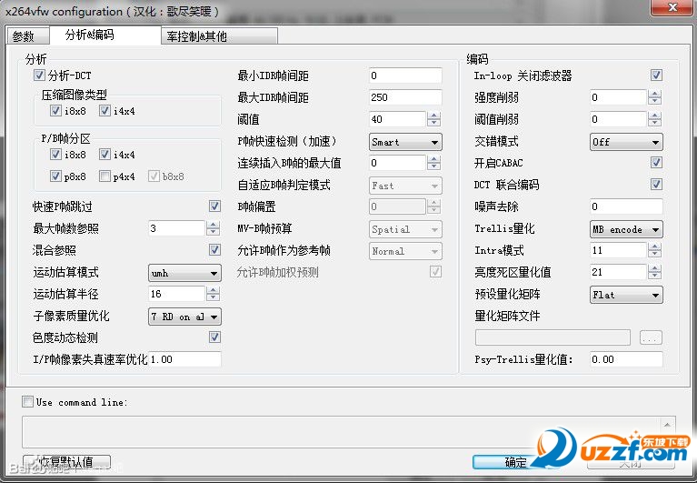Increase 高度死区量化值 with up arrow

click(x=655, y=268)
